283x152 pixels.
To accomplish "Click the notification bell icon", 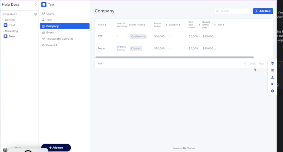I will (x=35, y=5).
